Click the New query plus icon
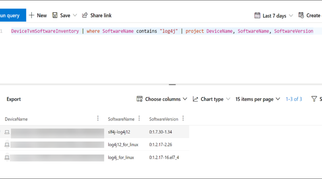This screenshot has width=322, height=179. tap(31, 15)
